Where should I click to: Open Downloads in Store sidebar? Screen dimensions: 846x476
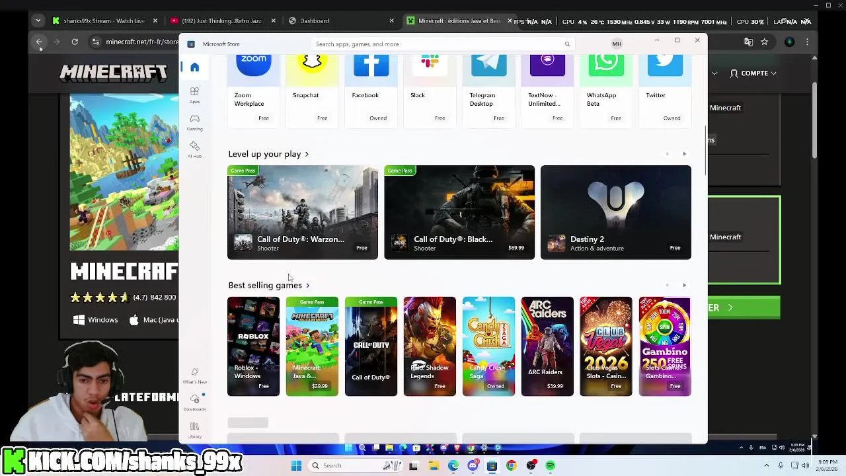pyautogui.click(x=194, y=403)
